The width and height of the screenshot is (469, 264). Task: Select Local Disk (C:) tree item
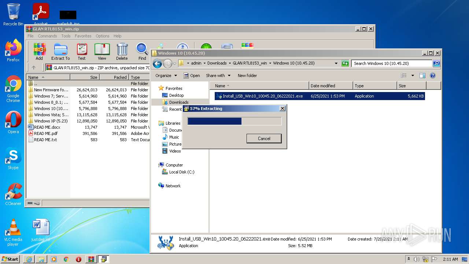pyautogui.click(x=181, y=172)
